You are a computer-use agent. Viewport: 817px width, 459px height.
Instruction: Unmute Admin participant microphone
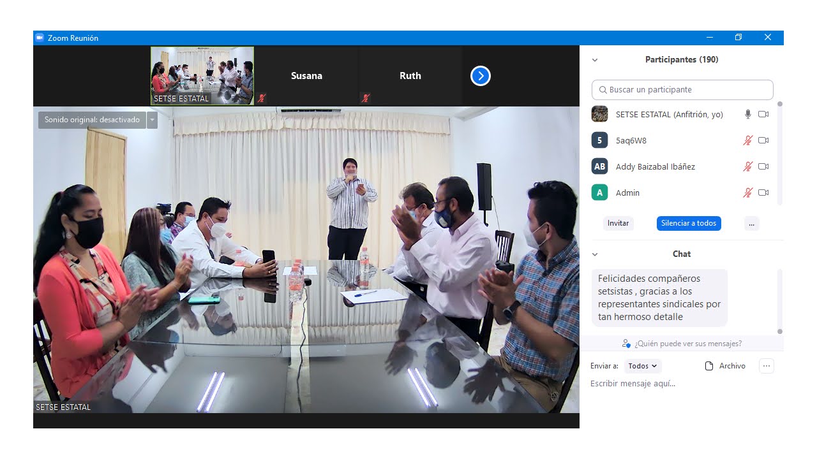click(748, 193)
